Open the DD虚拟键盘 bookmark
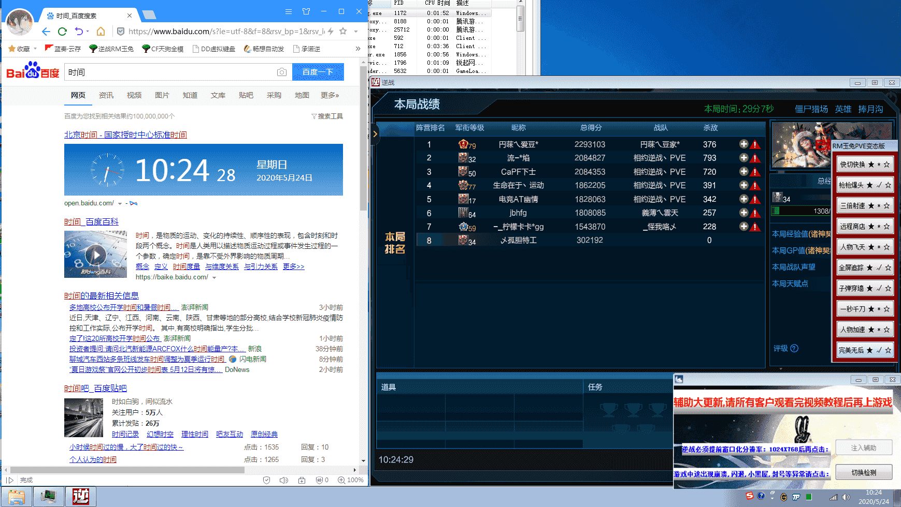901x507 pixels. 213,49
